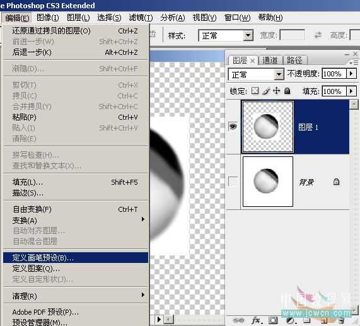360x326 pixels.
Task: Choose 描边(S)... menu item
Action: [76, 193]
